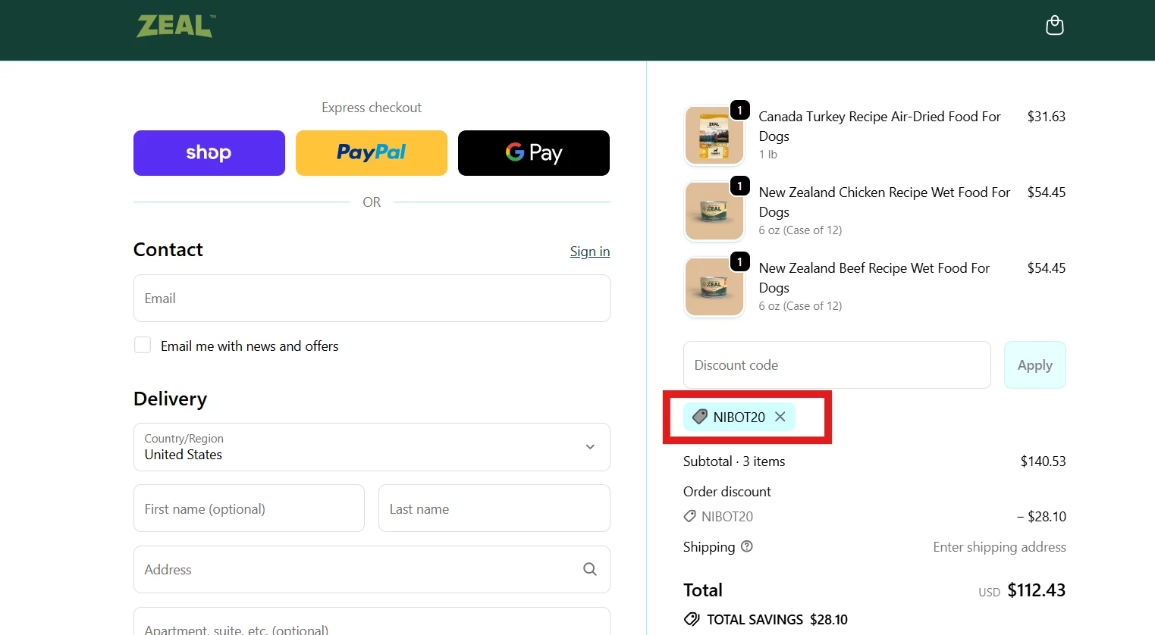Open the Country/Region dropdown
Screen dimensions: 1155x635
point(371,447)
